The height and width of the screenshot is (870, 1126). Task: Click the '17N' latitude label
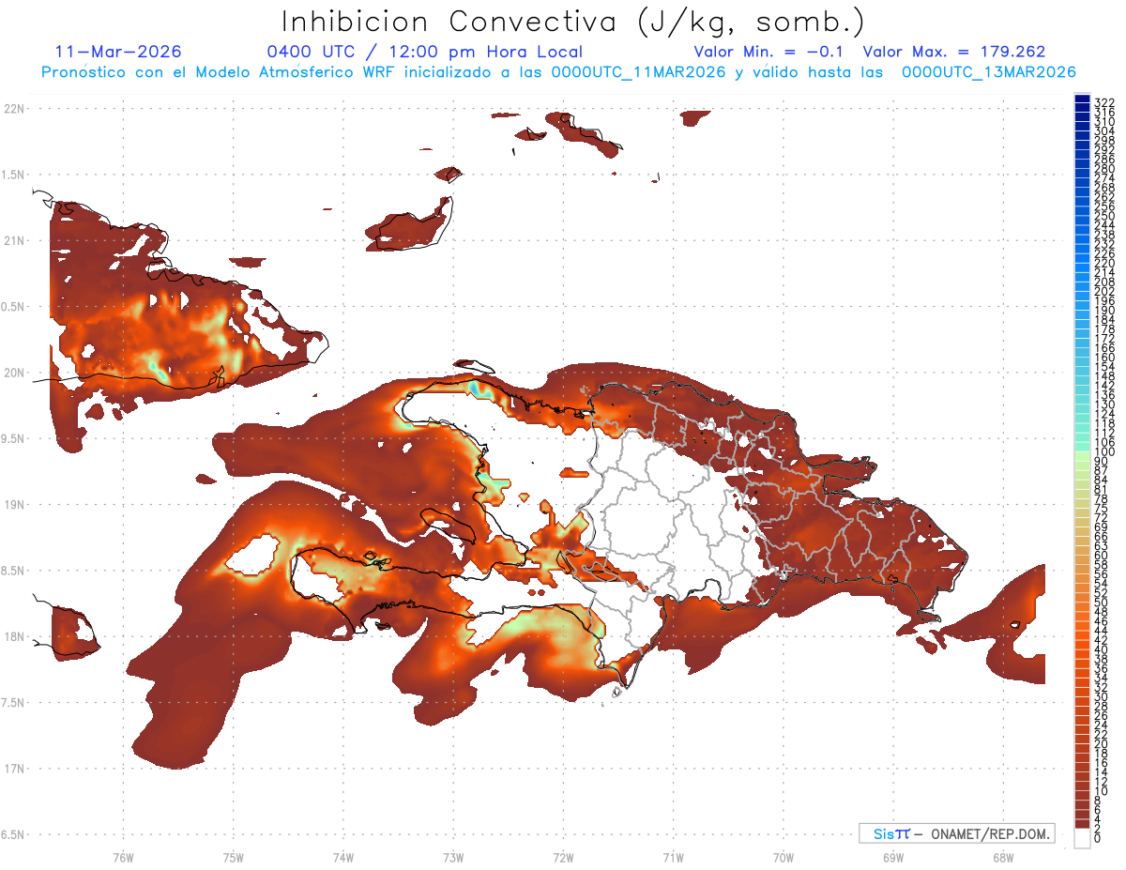14,769
